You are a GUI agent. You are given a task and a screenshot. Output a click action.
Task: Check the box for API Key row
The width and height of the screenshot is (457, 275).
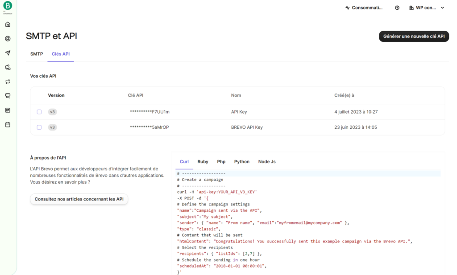pos(39,112)
